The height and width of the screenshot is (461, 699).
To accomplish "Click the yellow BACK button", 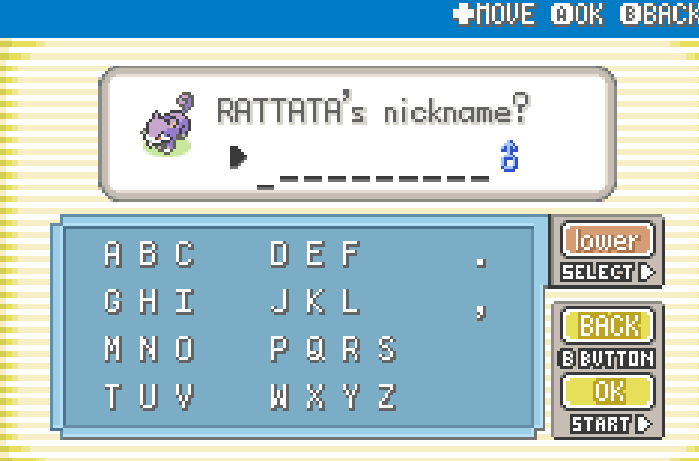I will point(608,326).
